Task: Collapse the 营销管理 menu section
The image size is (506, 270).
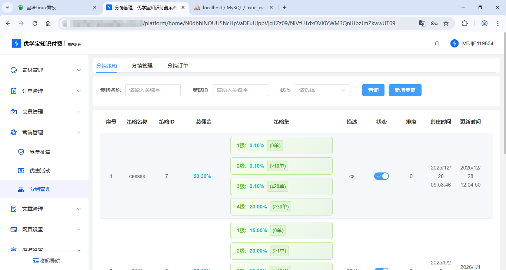Action: point(44,132)
